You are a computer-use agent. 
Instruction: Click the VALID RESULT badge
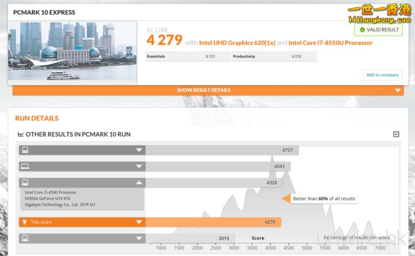click(x=378, y=30)
